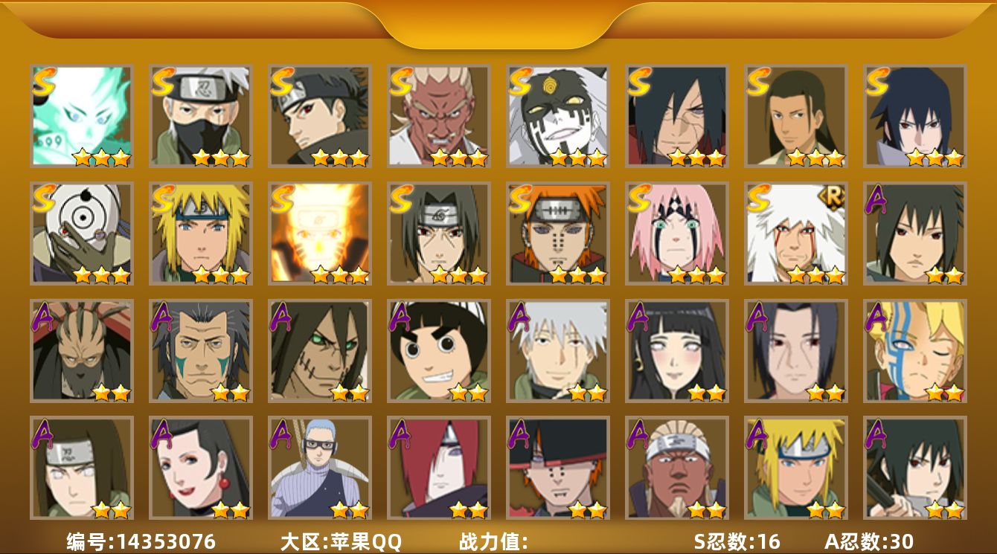Click the account number 编号:14353076 text
The image size is (997, 554).
tap(141, 541)
